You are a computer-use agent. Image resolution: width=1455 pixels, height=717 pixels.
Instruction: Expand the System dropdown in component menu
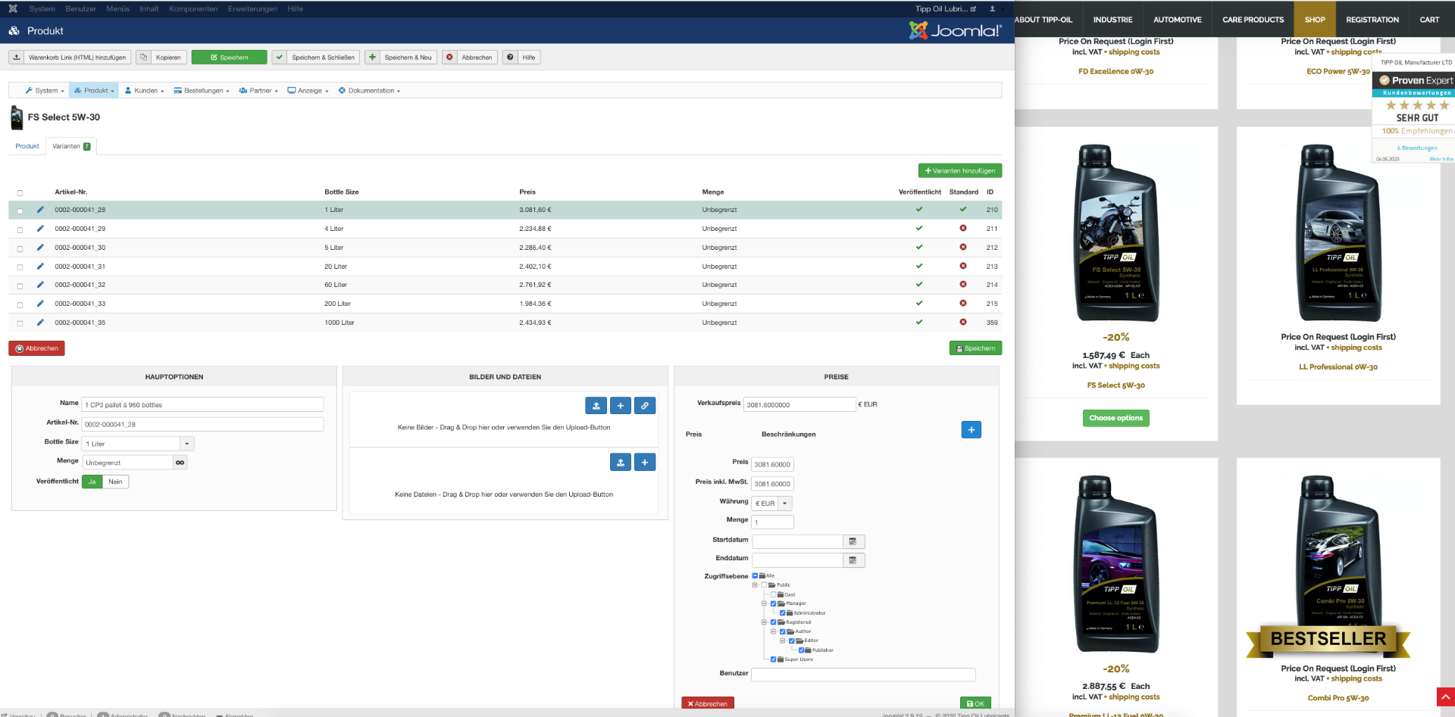click(x=45, y=91)
